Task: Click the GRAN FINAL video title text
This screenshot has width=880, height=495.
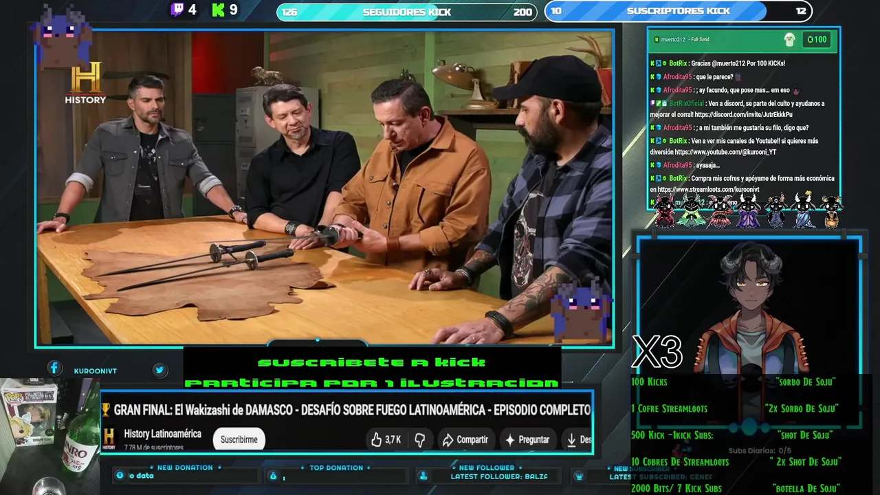Action: click(x=352, y=410)
